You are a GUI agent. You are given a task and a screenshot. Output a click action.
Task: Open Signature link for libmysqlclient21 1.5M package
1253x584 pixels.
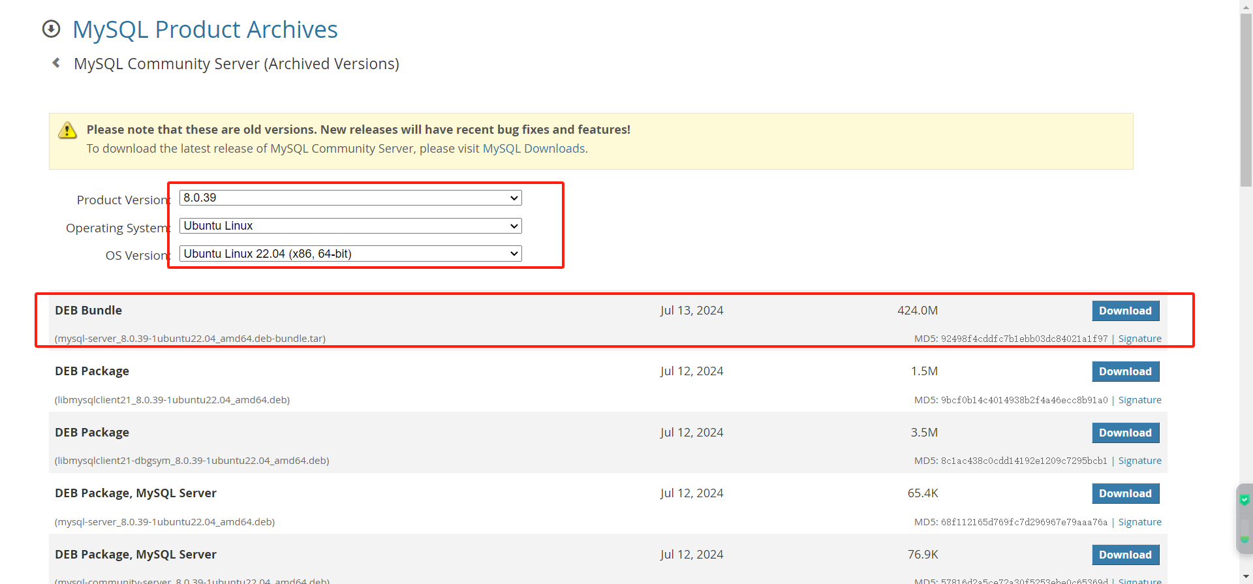coord(1139,400)
